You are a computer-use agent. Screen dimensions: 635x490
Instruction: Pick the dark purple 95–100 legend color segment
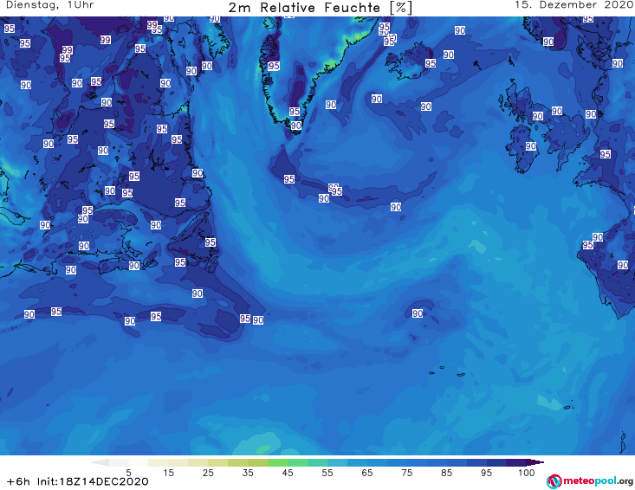516,462
